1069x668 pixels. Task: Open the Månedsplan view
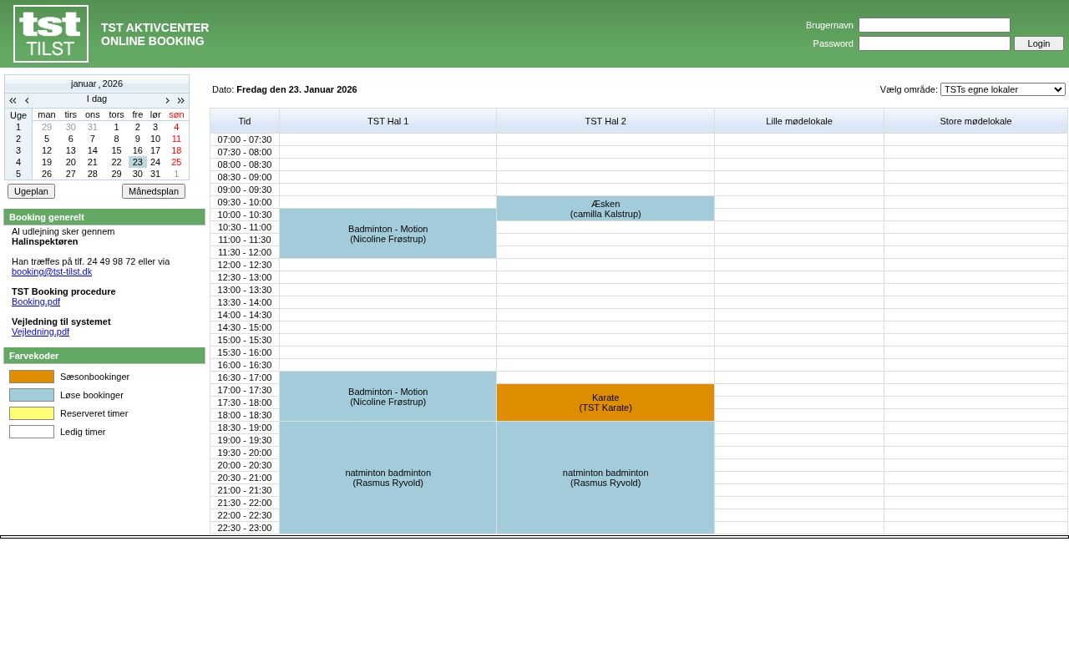point(154,191)
